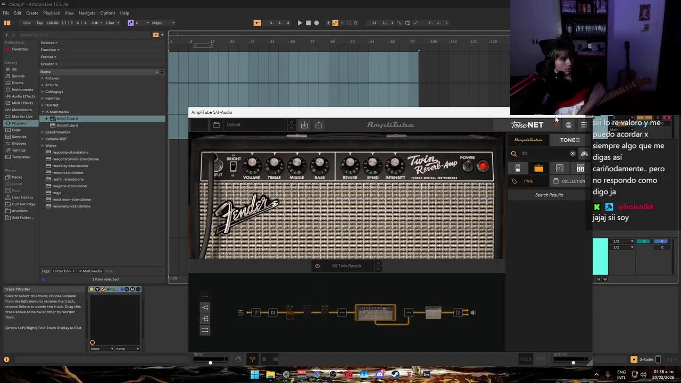Viewport: 681px width, 383px height.
Task: Open the Major scale dropdown
Action: (x=163, y=23)
